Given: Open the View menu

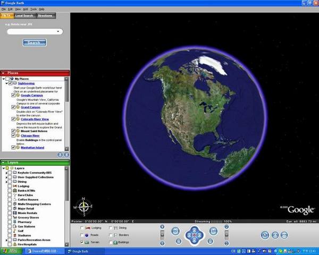Looking at the screenshot, I should (x=18, y=9).
